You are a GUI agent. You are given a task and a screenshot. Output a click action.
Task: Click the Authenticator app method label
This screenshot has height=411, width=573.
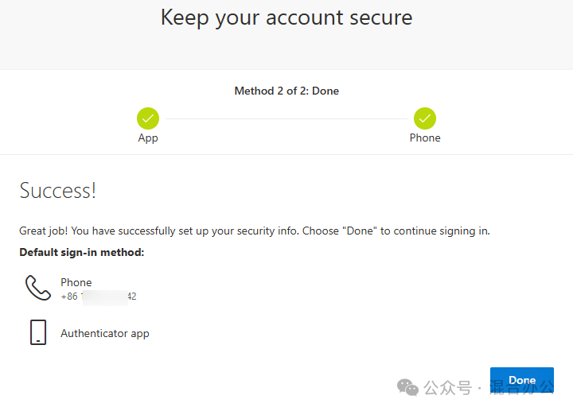click(x=105, y=333)
